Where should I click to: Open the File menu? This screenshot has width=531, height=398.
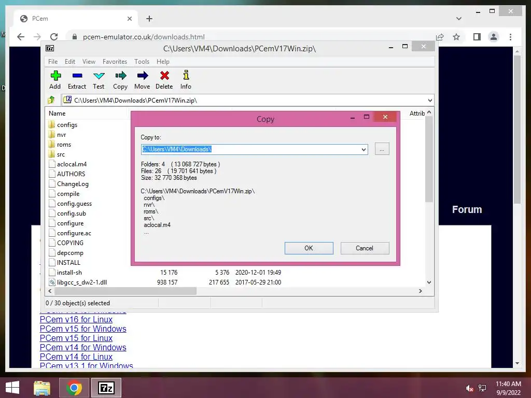pyautogui.click(x=53, y=62)
